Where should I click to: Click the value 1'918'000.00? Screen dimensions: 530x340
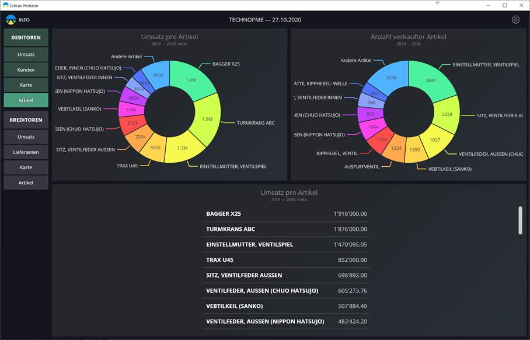coord(350,213)
